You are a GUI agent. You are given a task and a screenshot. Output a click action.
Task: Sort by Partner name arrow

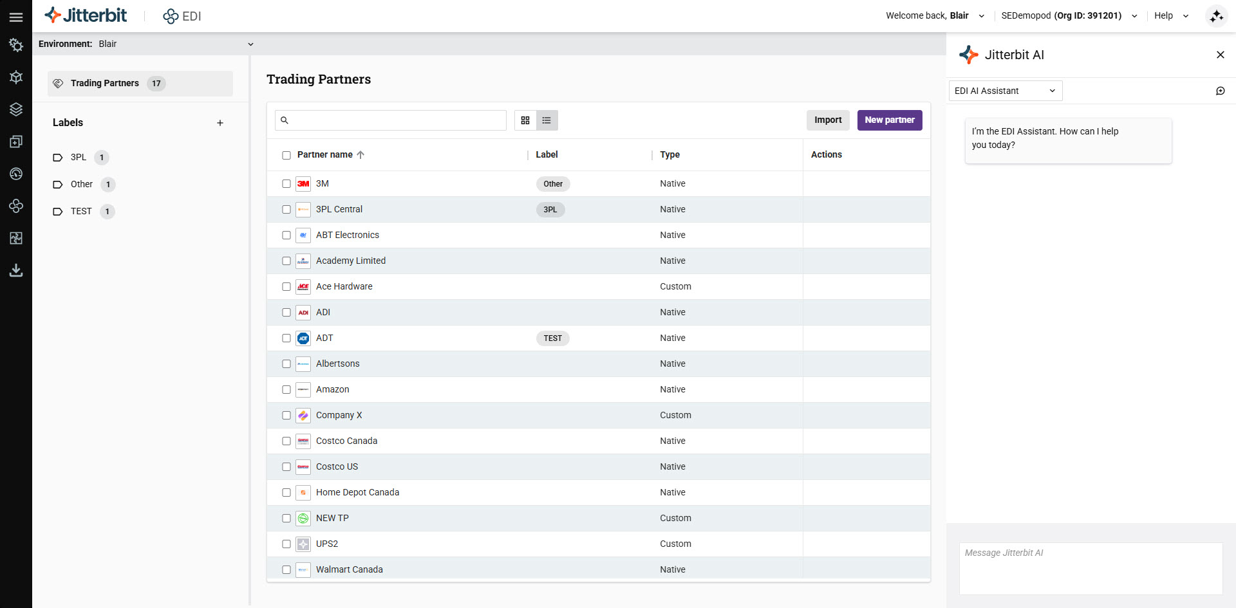(x=360, y=155)
